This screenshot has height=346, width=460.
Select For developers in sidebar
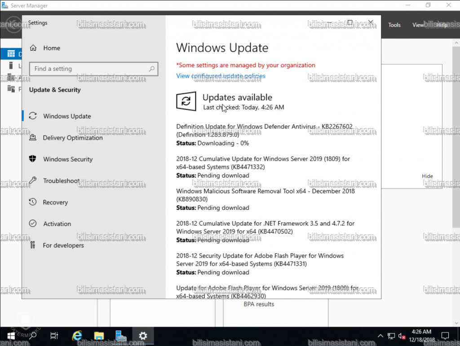coord(63,245)
